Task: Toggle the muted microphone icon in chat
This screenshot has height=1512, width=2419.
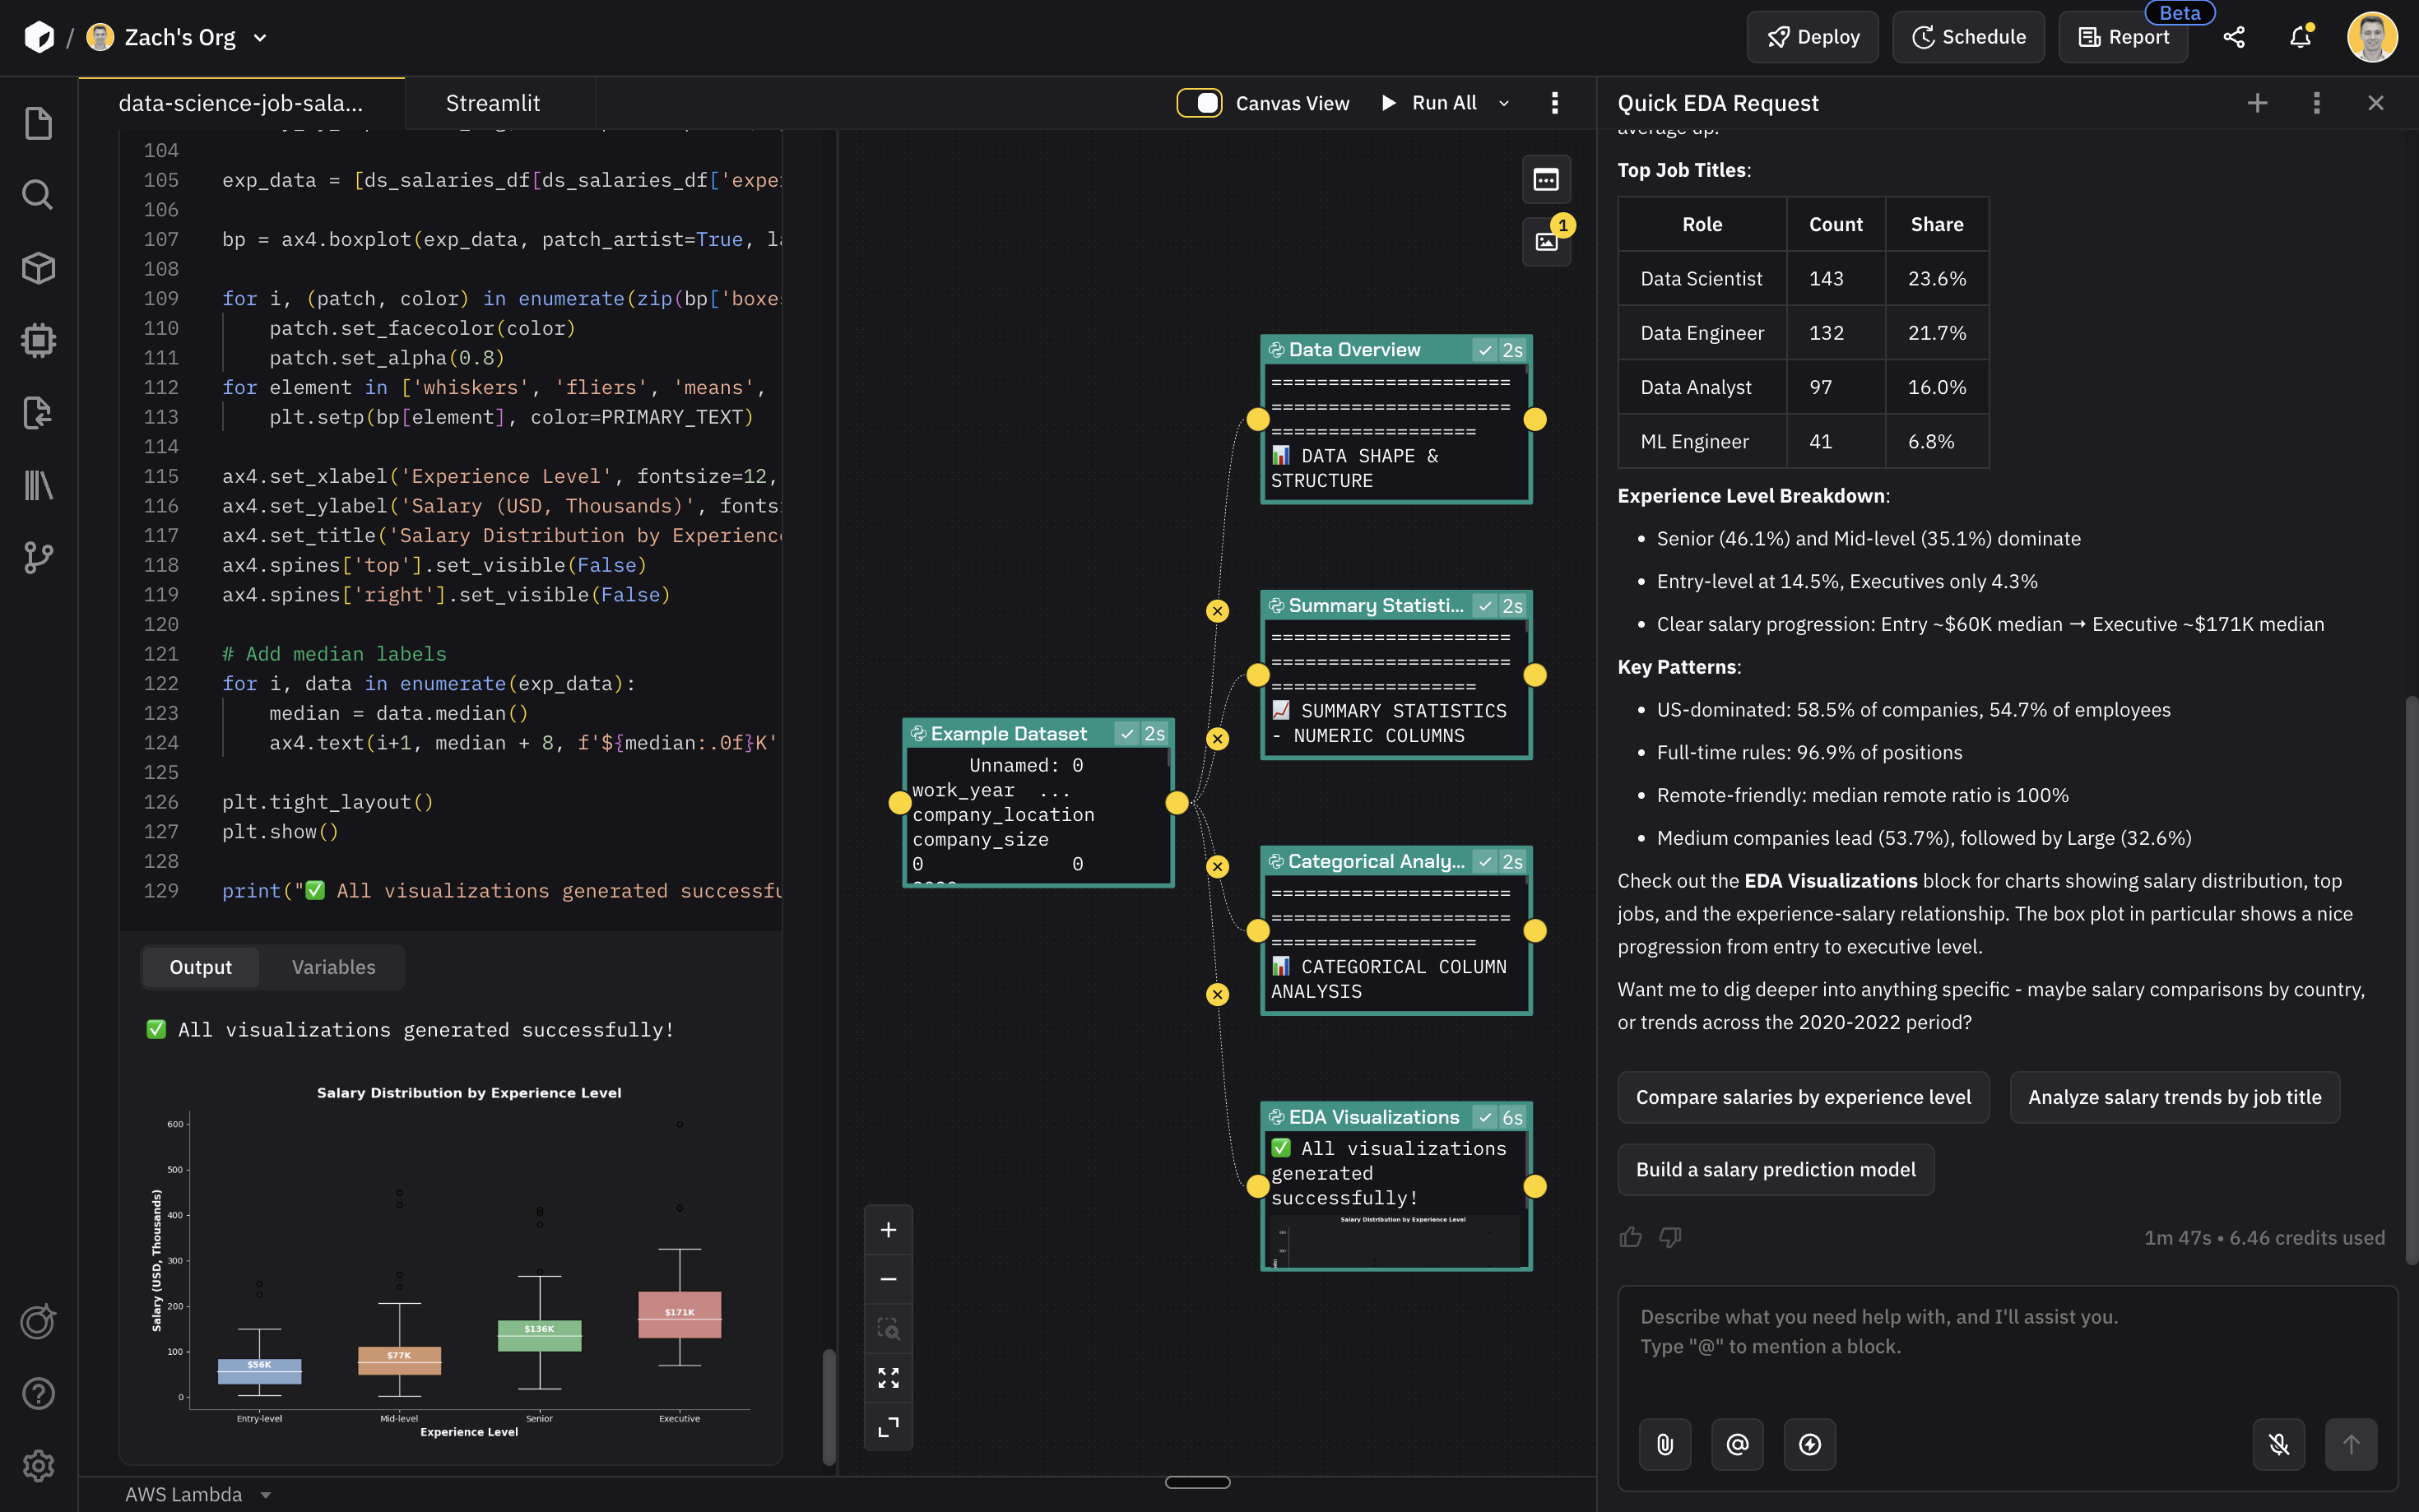Action: click(2278, 1444)
